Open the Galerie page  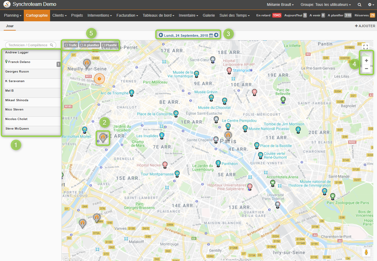point(209,15)
